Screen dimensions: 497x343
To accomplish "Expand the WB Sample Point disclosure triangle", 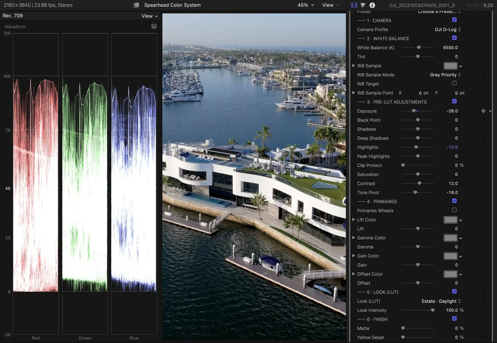I will coord(353,93).
